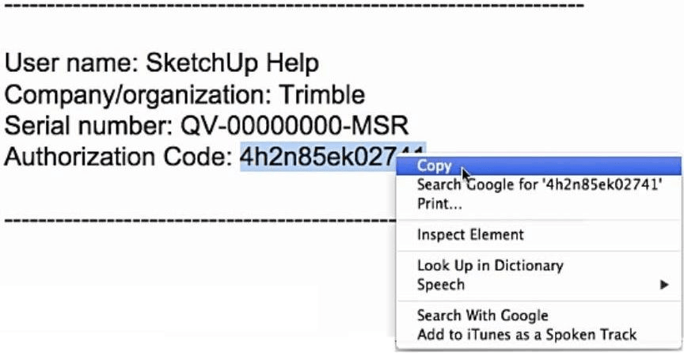Click the dashed line above User name
Image resolution: width=684 pixels, height=353 pixels.
coord(294,6)
